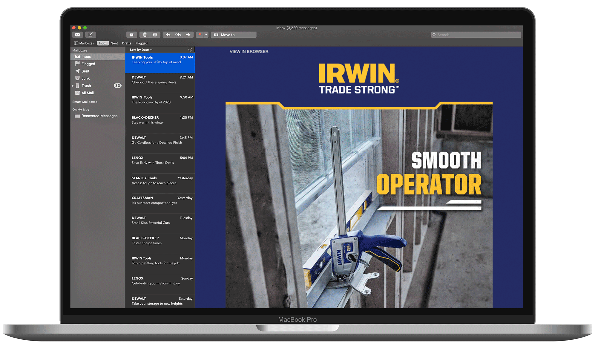595x351 pixels.
Task: Open Sort by Date dropdown
Action: tap(141, 50)
